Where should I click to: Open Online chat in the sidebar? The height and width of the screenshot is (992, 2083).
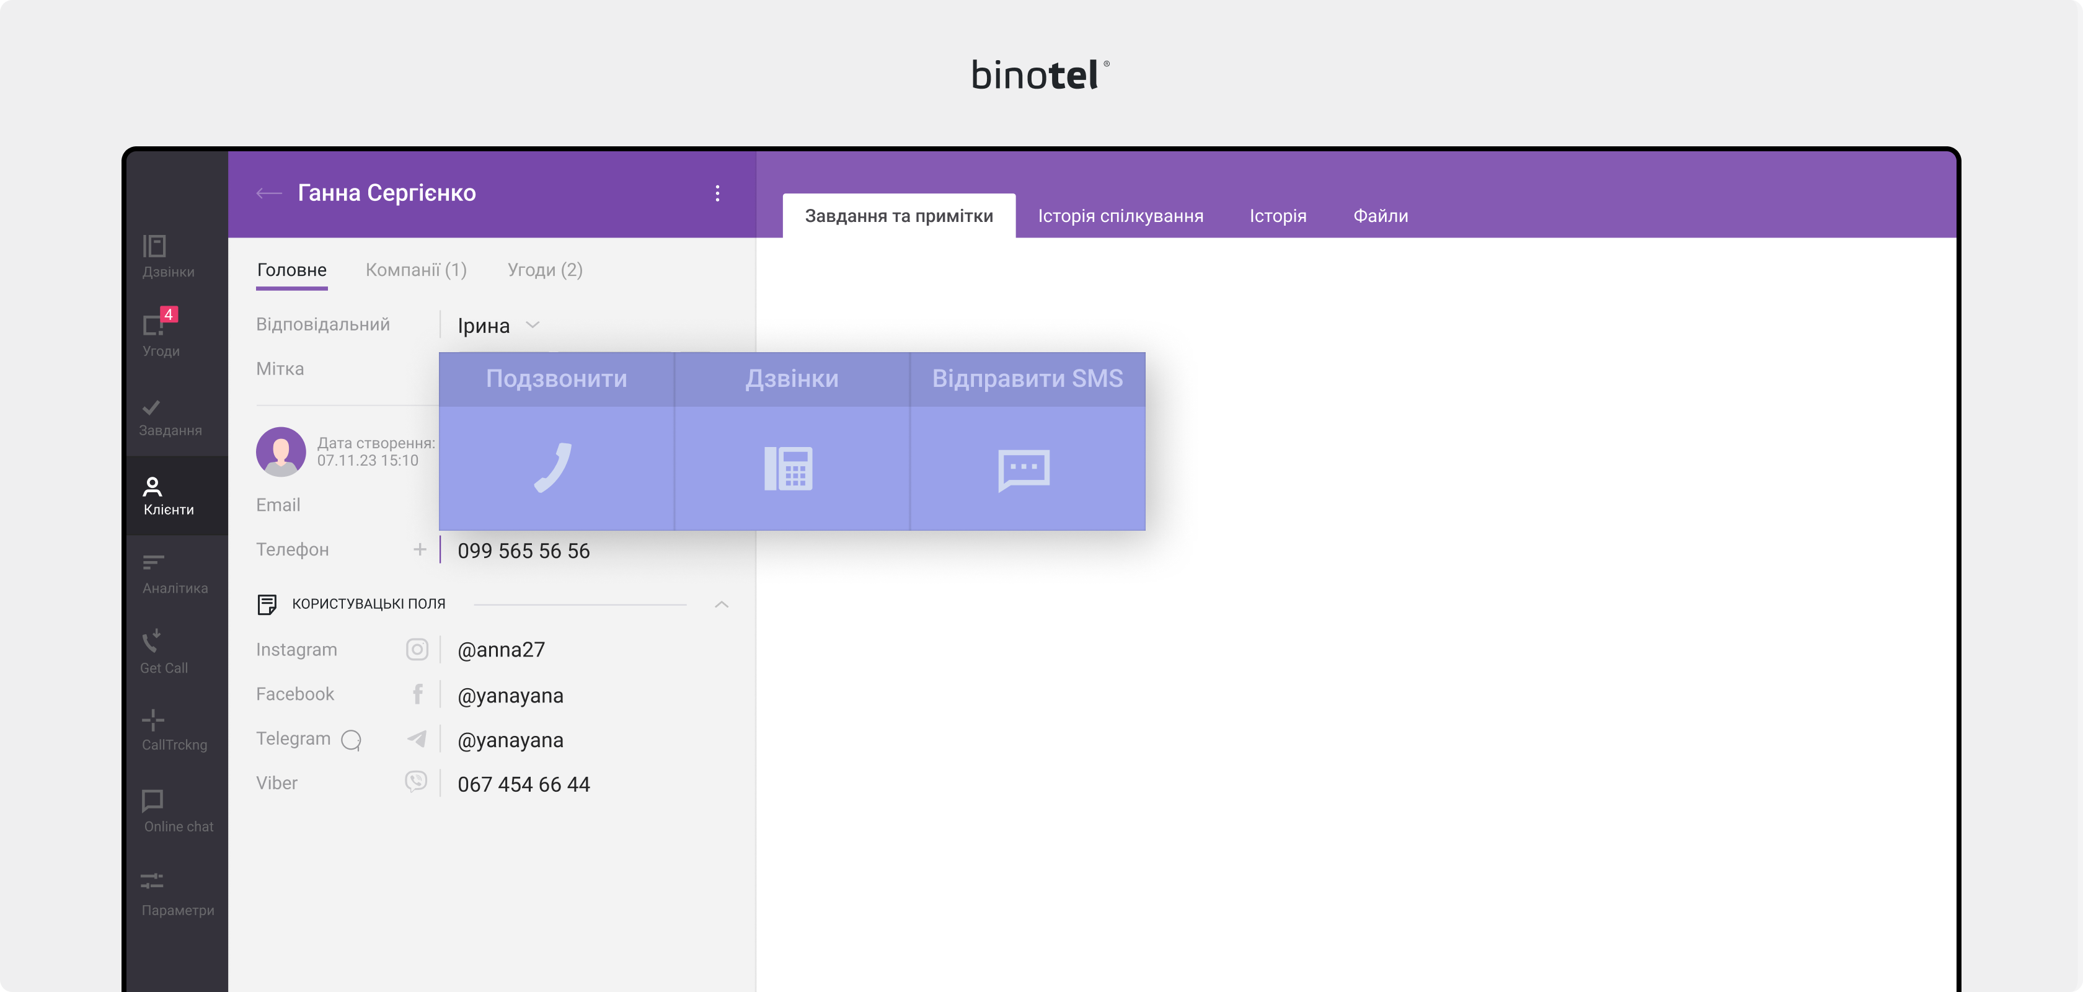pos(178,812)
